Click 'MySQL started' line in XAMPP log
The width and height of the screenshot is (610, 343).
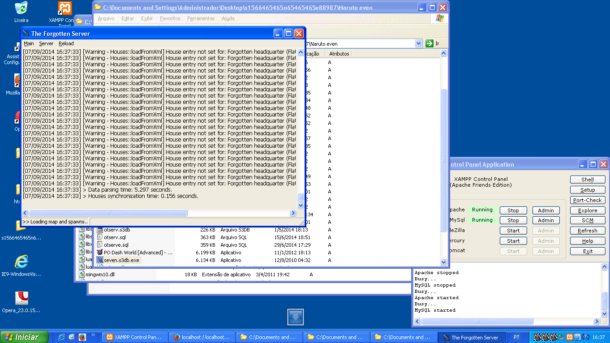[435, 310]
